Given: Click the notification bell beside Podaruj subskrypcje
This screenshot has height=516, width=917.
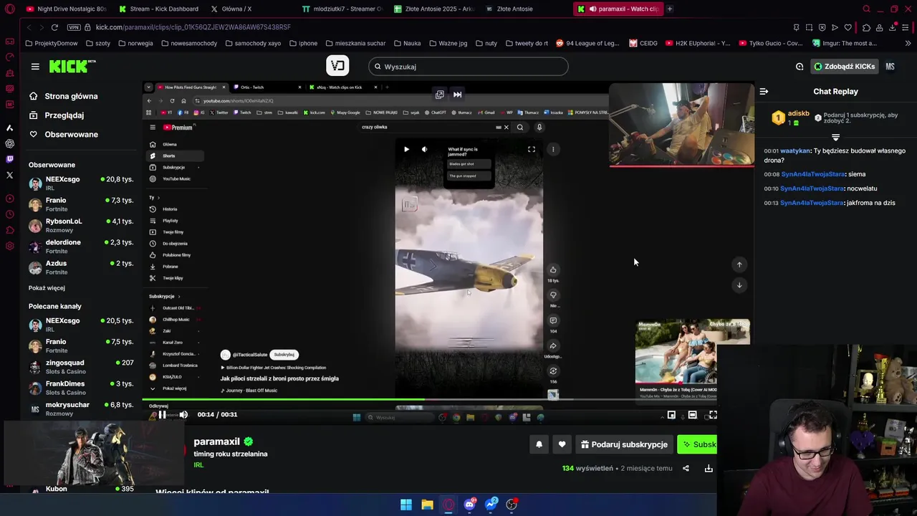Looking at the screenshot, I should pos(539,444).
